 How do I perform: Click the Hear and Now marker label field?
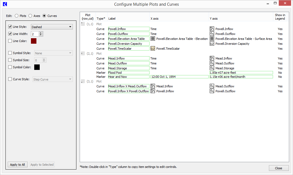coord(129,77)
